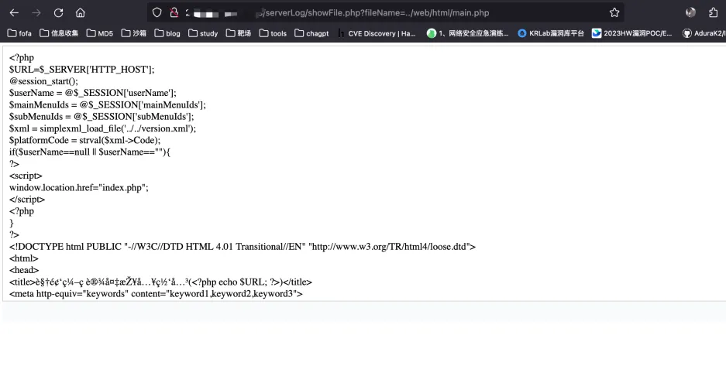
Task: Click the if($userName==null) line
Action: (x=90, y=152)
